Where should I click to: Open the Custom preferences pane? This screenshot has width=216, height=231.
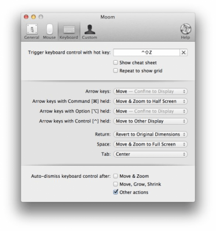(89, 32)
